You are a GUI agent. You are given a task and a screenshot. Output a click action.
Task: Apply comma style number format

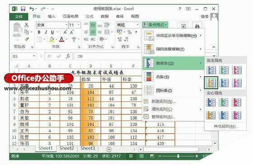136,32
